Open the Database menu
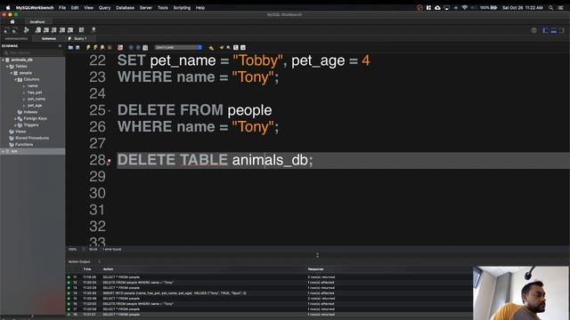 coord(125,8)
